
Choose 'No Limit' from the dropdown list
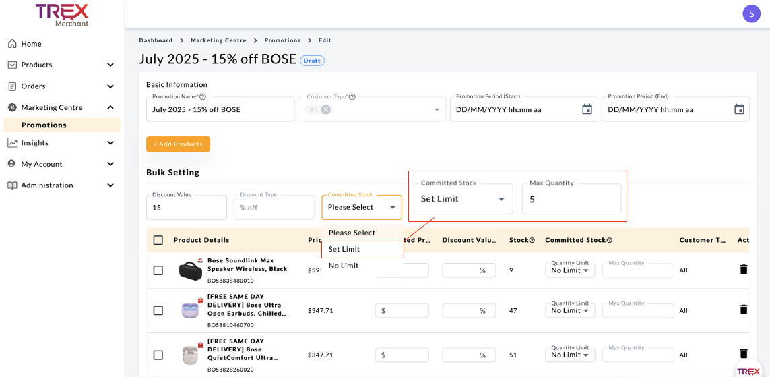point(344,266)
